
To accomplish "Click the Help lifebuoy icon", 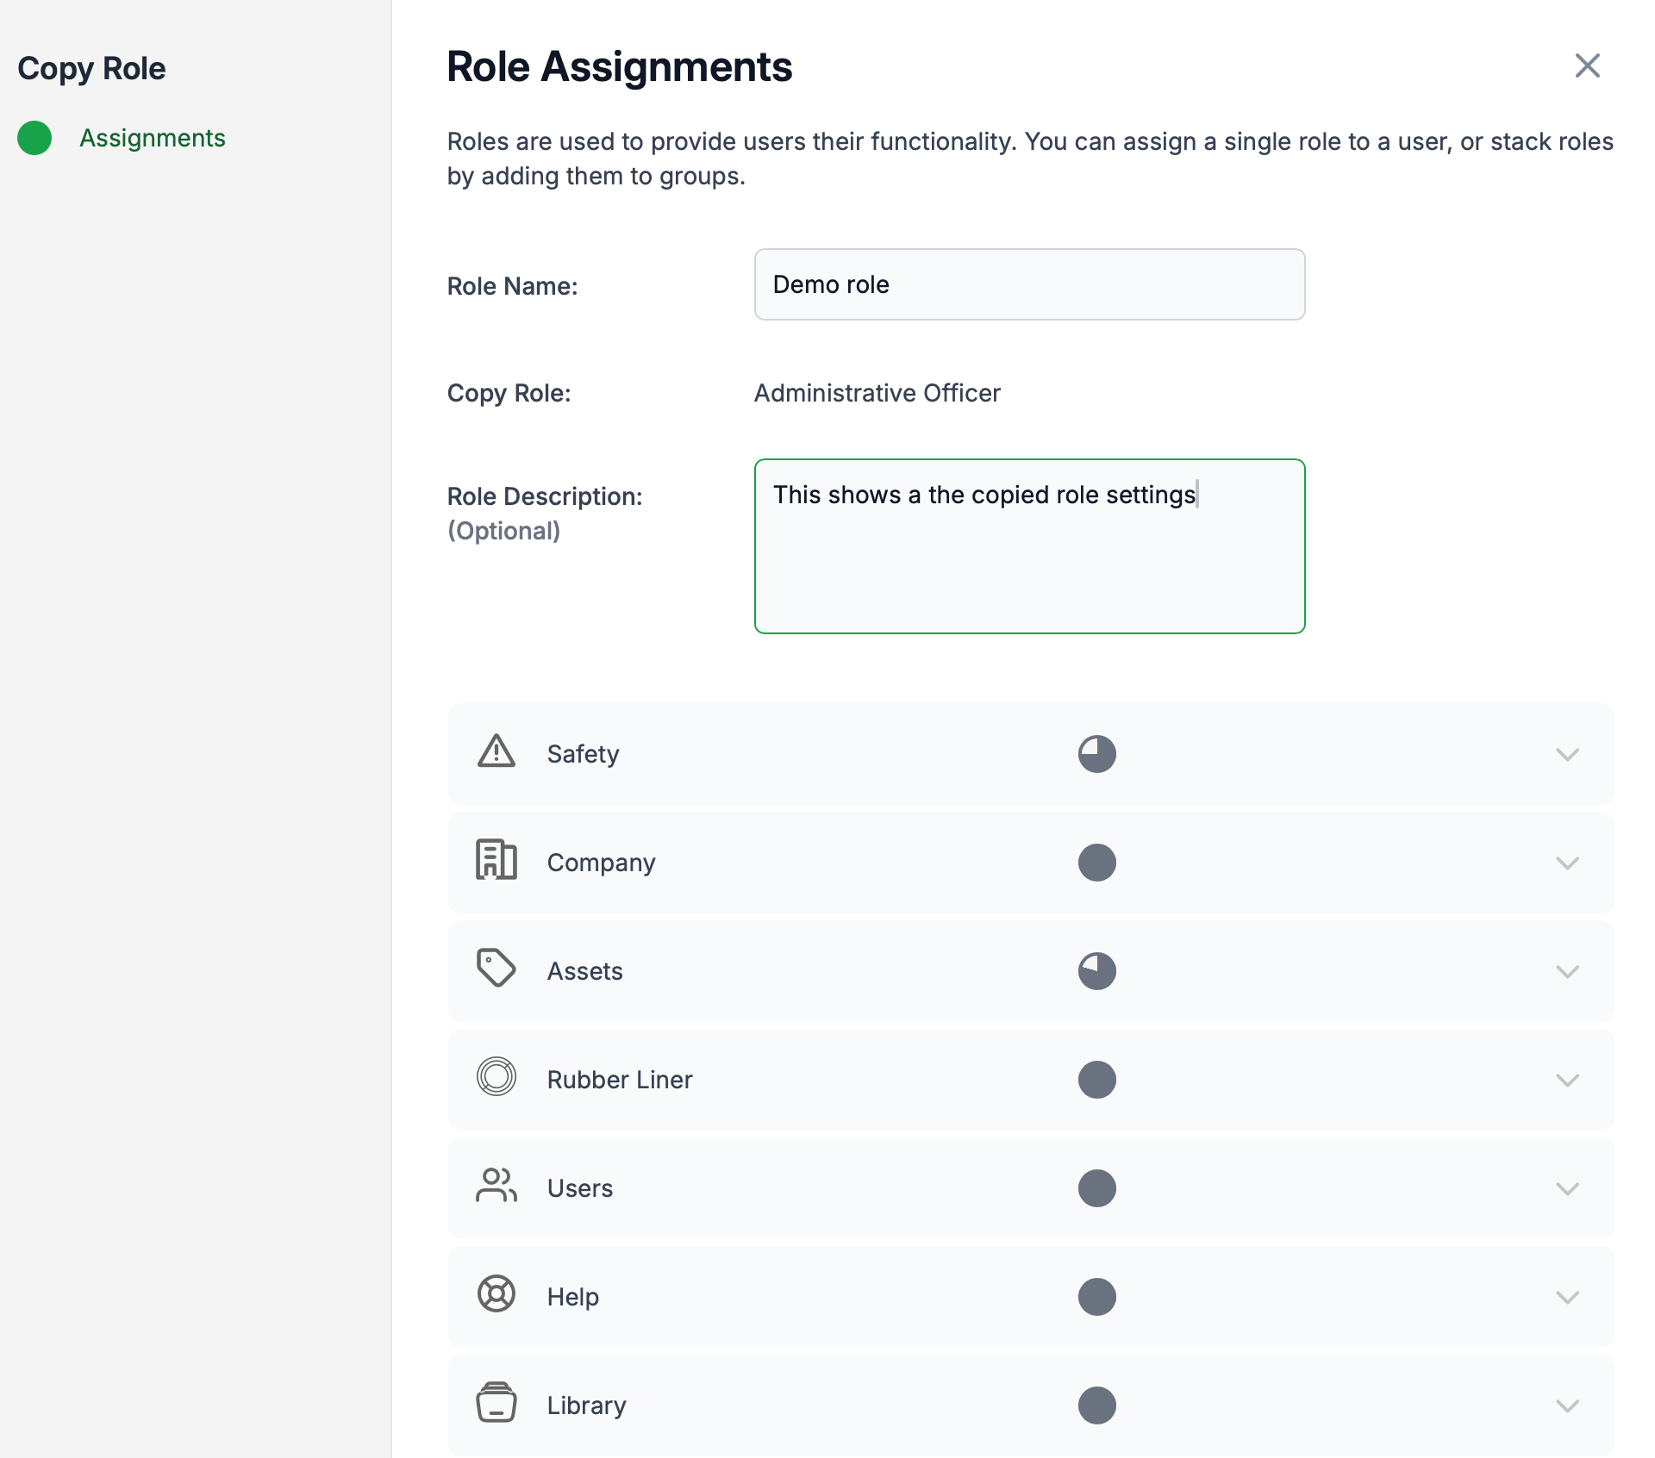I will [x=496, y=1294].
